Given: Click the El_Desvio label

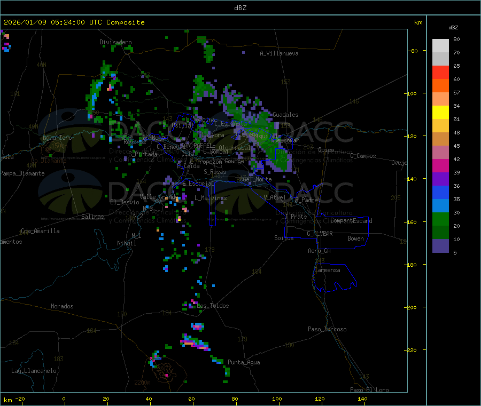Looking at the screenshot, I should [x=125, y=202].
